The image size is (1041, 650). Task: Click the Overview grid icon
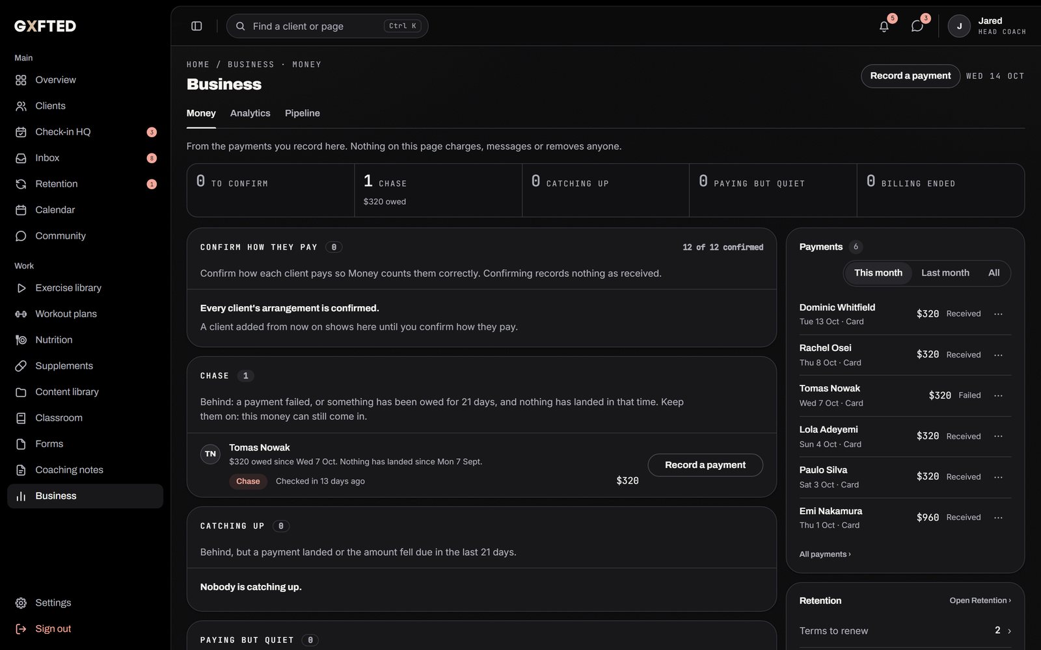pos(21,80)
